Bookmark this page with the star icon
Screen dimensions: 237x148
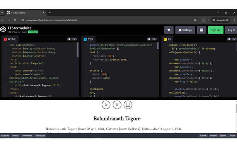click(195, 20)
